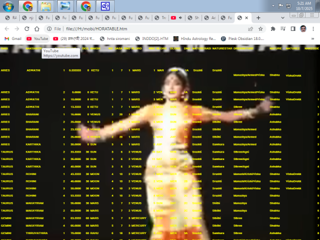Image resolution: width=320 pixels, height=240 pixels.
Task: Open the Chrome profile avatar
Action: point(303,28)
